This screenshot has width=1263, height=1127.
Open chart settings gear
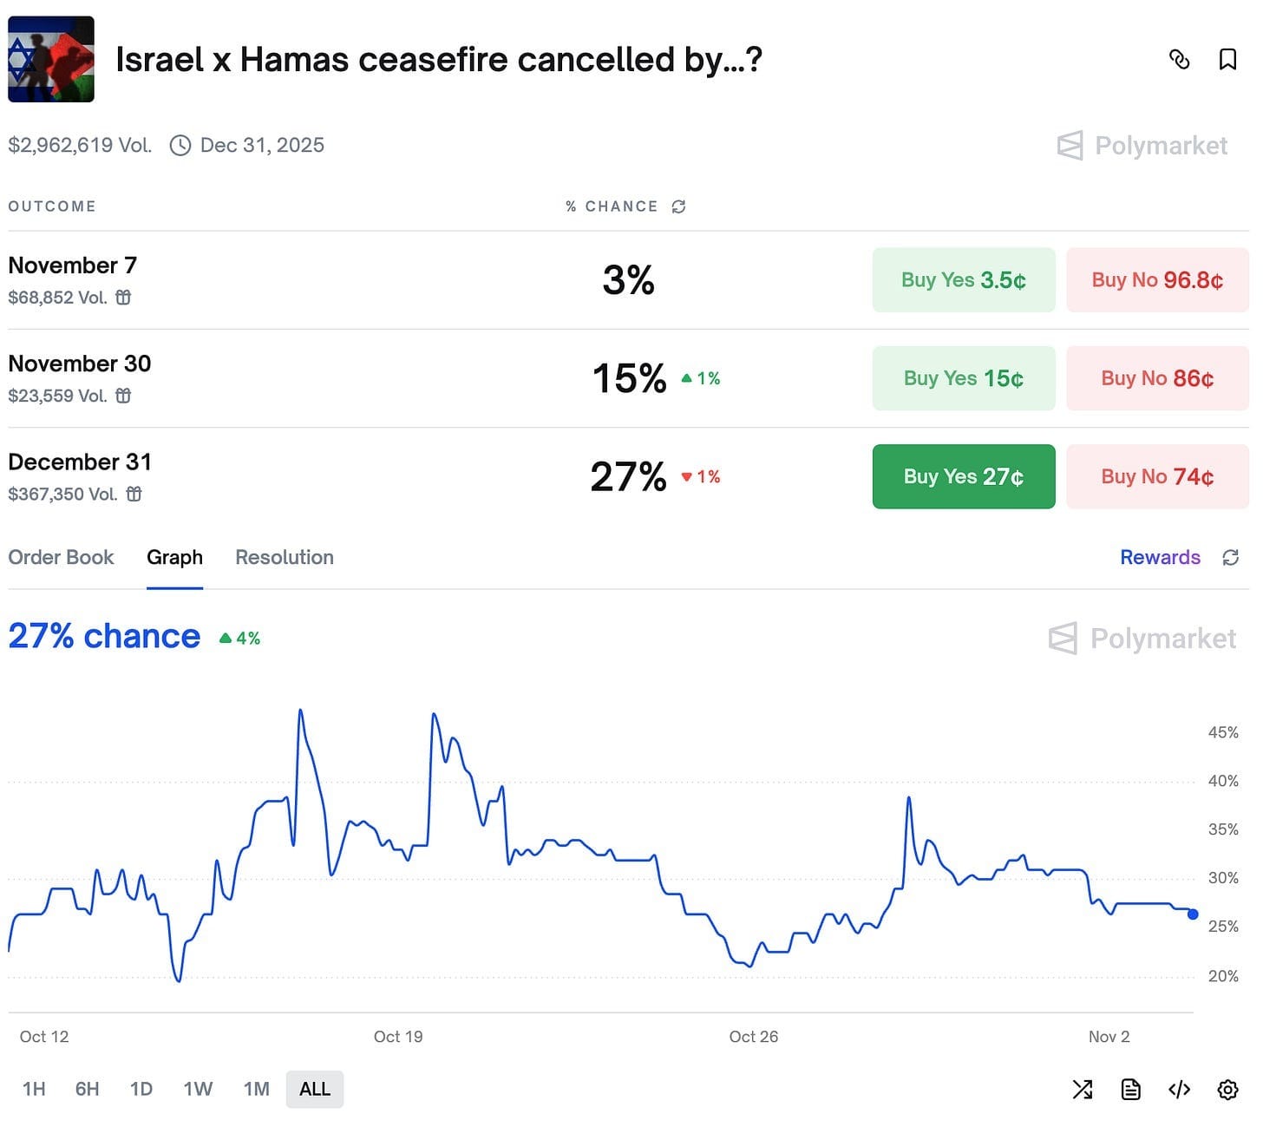click(x=1227, y=1090)
